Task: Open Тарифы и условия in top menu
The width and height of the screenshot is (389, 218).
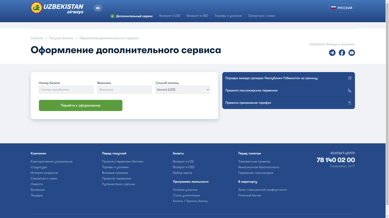Action: [228, 16]
